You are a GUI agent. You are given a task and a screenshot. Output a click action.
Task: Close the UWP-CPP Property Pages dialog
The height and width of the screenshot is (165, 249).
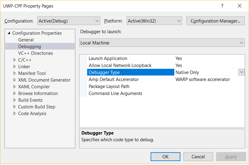coord(240,6)
